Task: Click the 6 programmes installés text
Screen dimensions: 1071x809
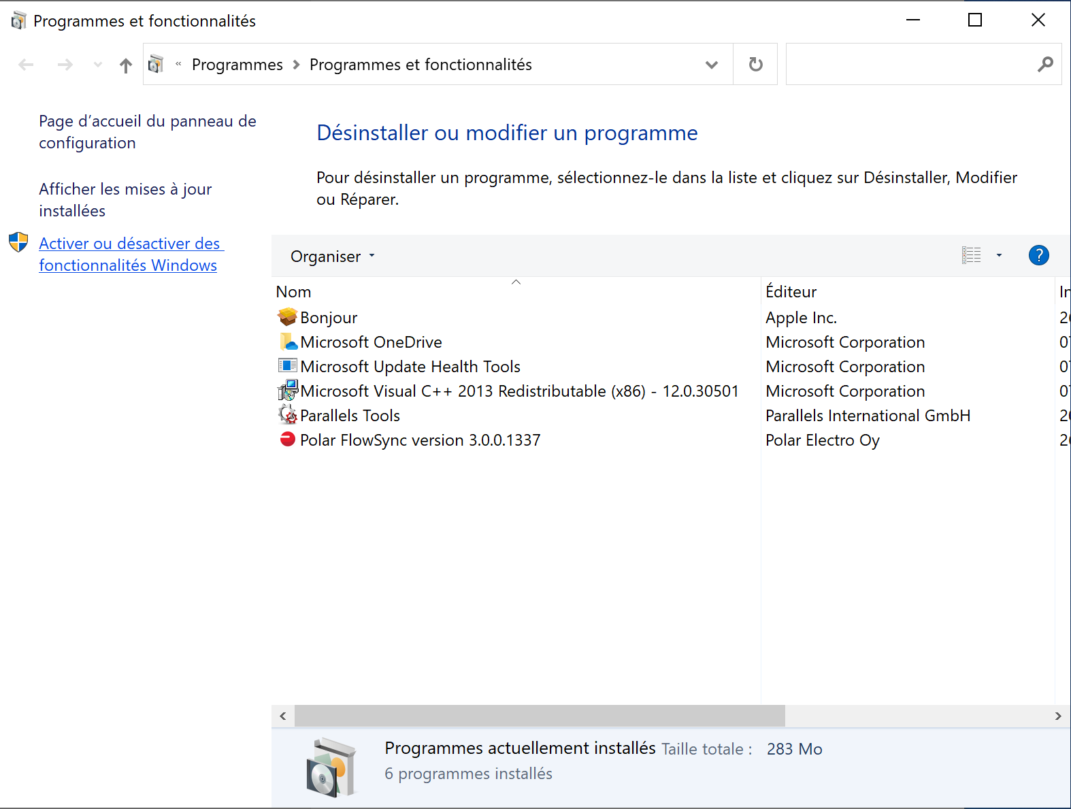Action: click(468, 774)
